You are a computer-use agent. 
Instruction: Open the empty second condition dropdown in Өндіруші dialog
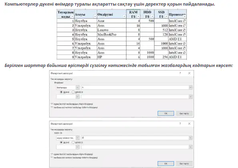pos(78,97)
